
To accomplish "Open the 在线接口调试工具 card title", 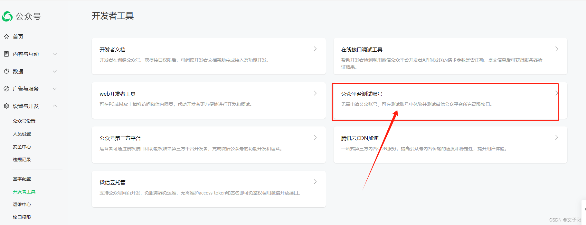I will [362, 49].
